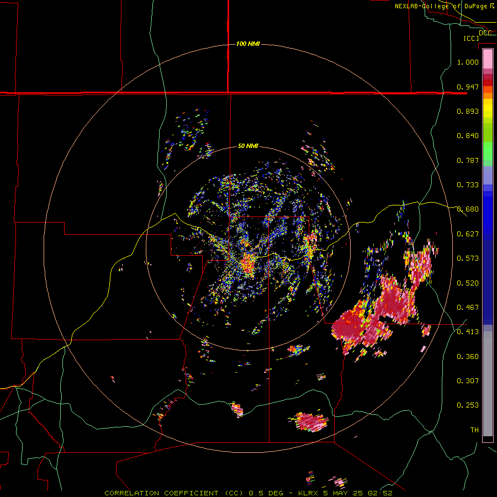The image size is (497, 497).
Task: Click the CORRELATION COEFFICIENT (CC) caption text
Action: [x=174, y=493]
